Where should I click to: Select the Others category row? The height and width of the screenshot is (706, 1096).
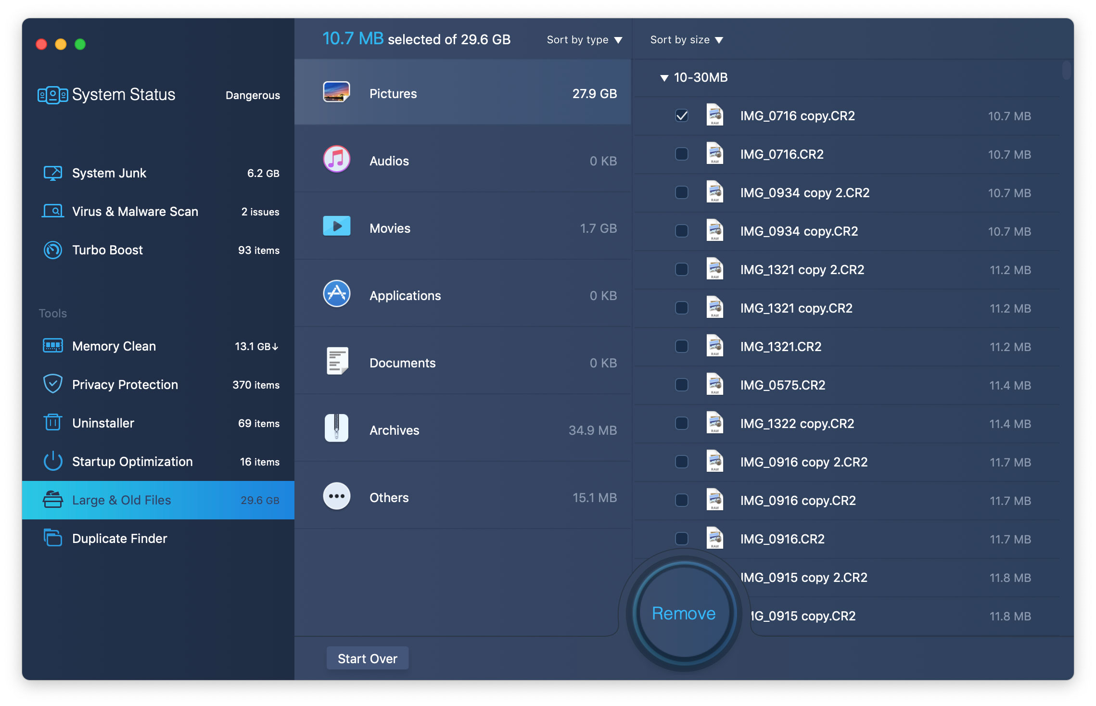[463, 496]
